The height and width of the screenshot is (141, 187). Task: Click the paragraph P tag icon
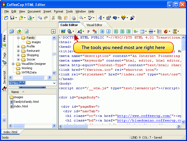88,32
